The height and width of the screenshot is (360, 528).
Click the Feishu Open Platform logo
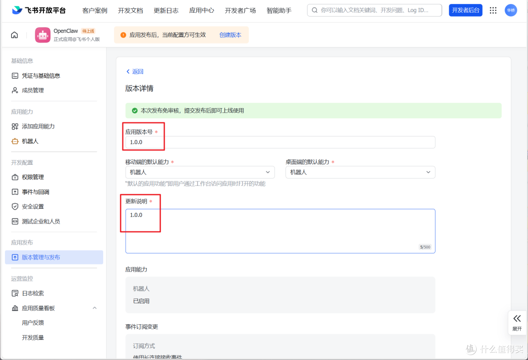[x=39, y=10]
